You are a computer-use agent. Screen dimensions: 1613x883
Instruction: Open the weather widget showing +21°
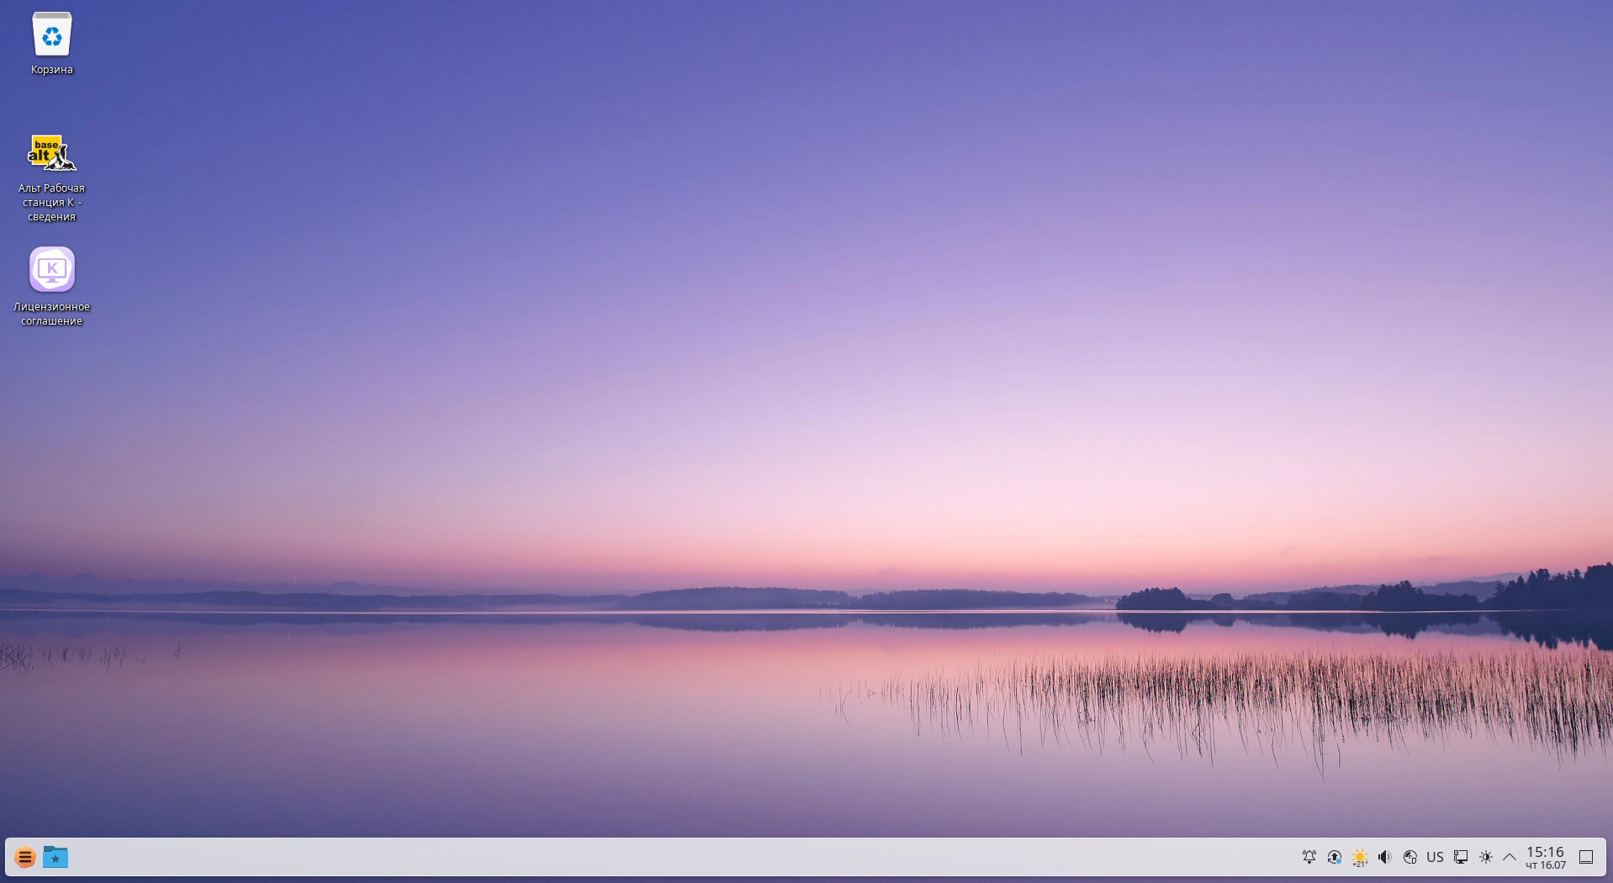pyautogui.click(x=1360, y=858)
